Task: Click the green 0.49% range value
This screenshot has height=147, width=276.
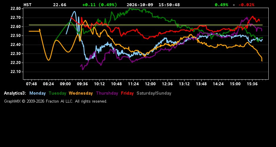Action: 222,5
